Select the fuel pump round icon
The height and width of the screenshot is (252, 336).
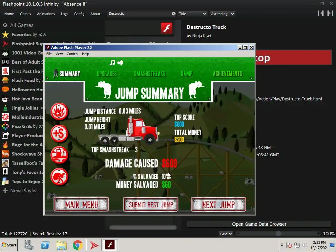click(59, 155)
